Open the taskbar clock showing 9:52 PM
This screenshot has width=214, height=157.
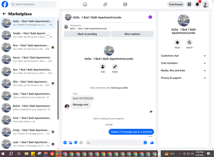click(x=199, y=154)
